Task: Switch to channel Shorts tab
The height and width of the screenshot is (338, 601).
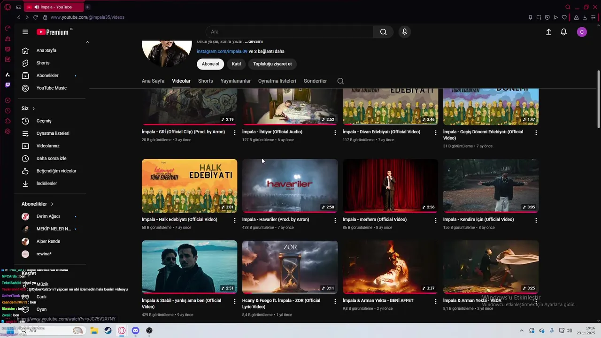Action: click(206, 81)
